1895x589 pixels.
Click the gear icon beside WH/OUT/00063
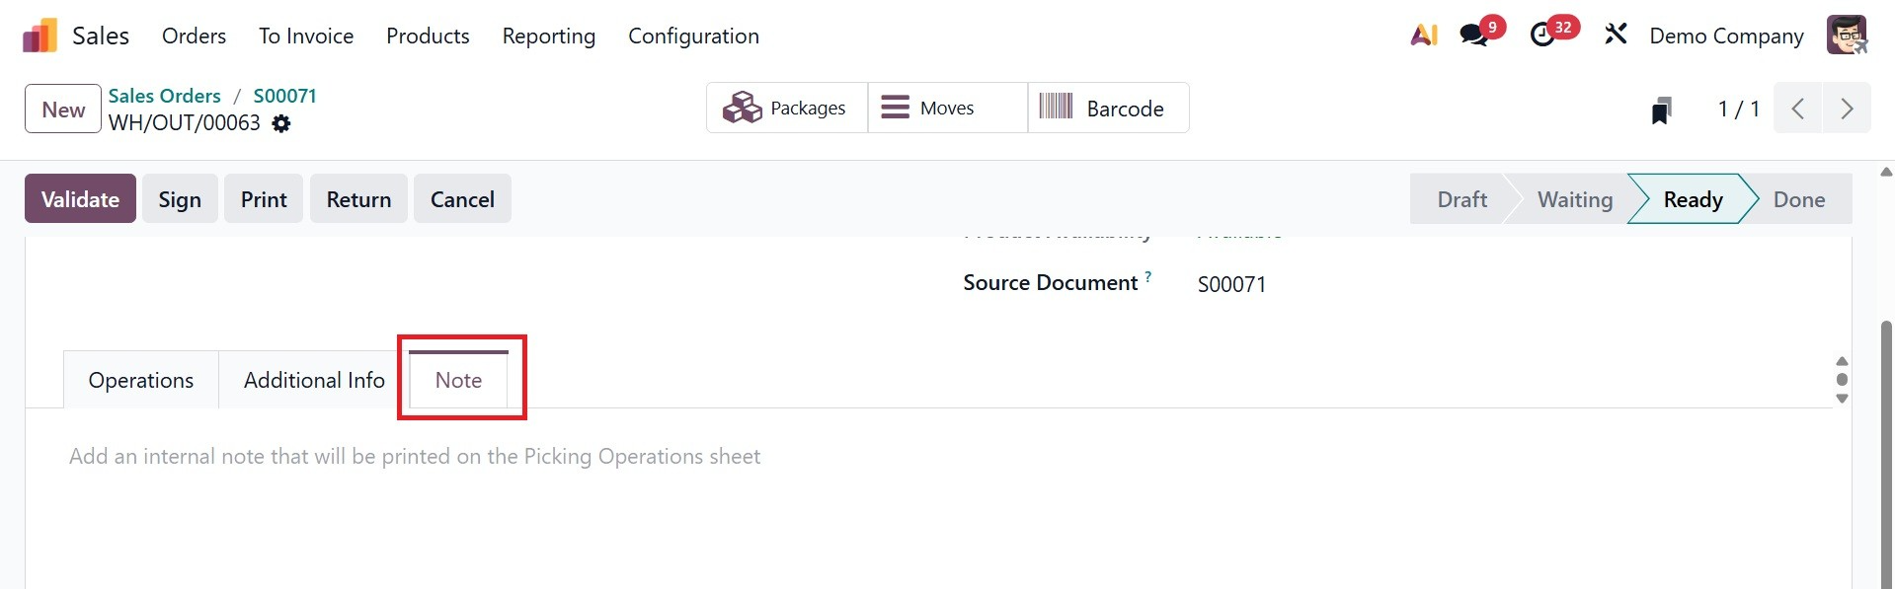click(281, 124)
